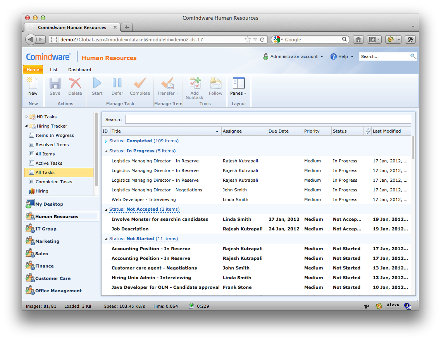Click the sidebar tree vertical scrollbar
441x341 pixels.
(x=96, y=149)
